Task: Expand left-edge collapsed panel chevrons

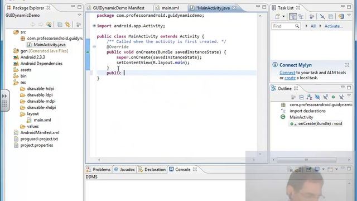Action: pyautogui.click(x=4, y=96)
